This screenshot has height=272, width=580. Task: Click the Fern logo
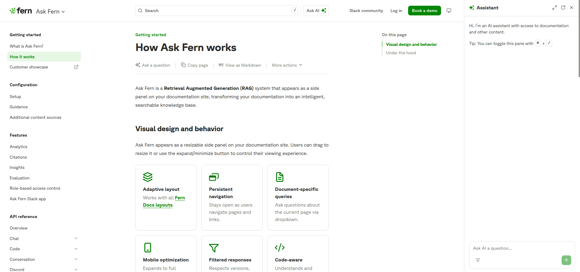click(21, 11)
